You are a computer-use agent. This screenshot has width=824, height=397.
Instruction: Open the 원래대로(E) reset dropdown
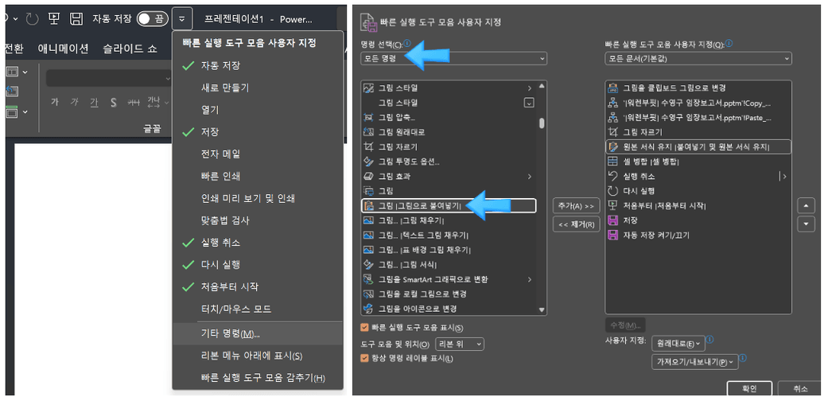678,344
